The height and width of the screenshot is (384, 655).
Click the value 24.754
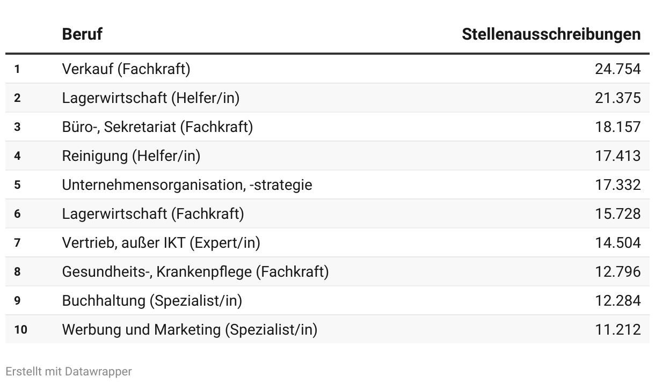[617, 69]
